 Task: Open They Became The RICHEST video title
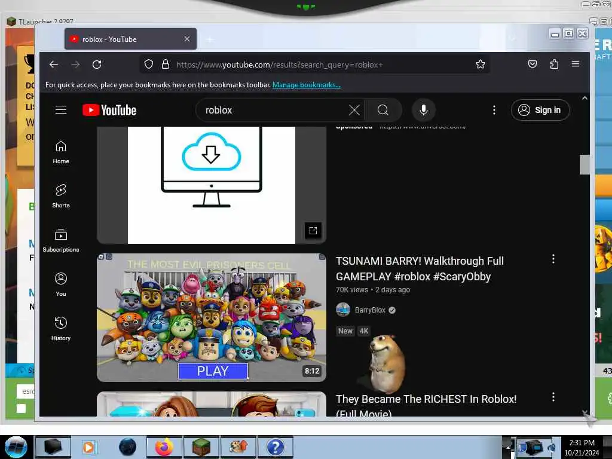click(426, 406)
